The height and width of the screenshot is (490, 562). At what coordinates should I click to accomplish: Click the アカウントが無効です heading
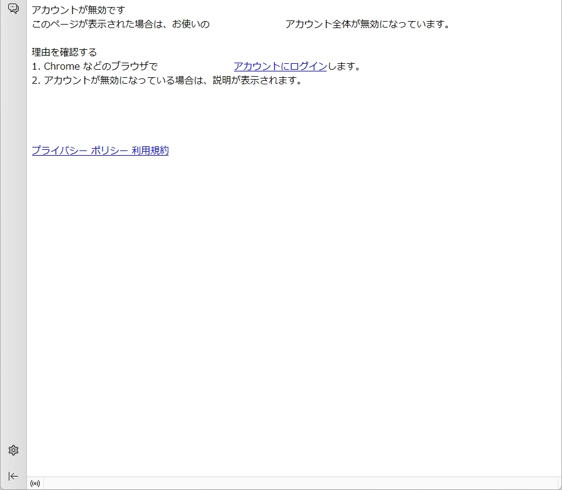(x=78, y=10)
